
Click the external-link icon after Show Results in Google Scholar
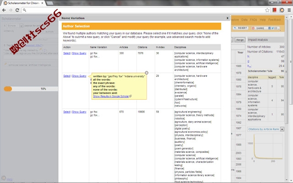[130, 96]
